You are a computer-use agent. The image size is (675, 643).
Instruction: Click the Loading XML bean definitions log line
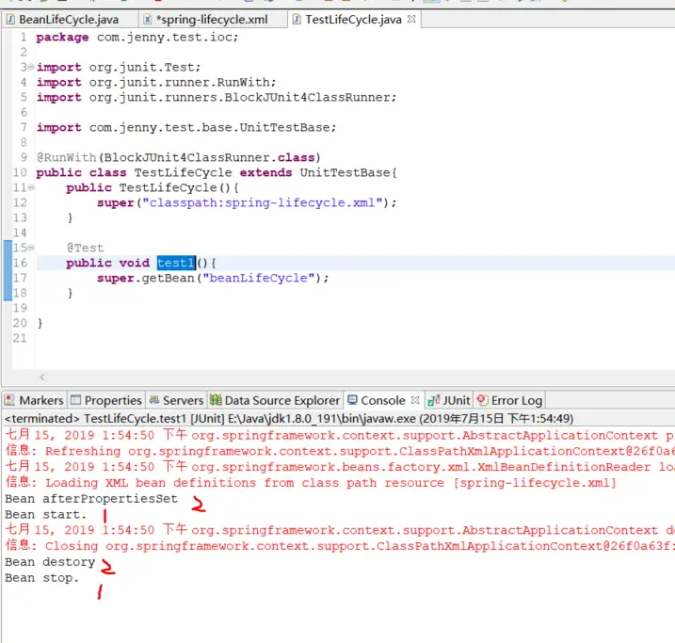311,483
